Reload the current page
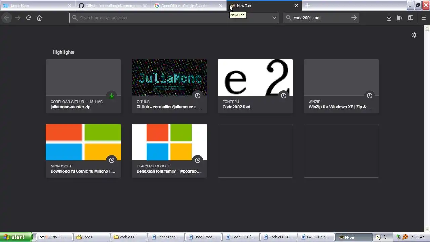This screenshot has height=242, width=430. (x=29, y=18)
